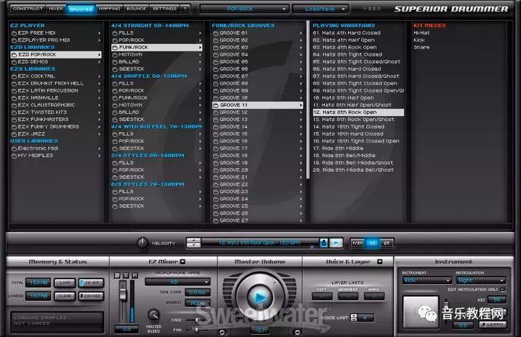Toggle the Hard layer limit button
This screenshot has height=337, width=521.
click(374, 296)
